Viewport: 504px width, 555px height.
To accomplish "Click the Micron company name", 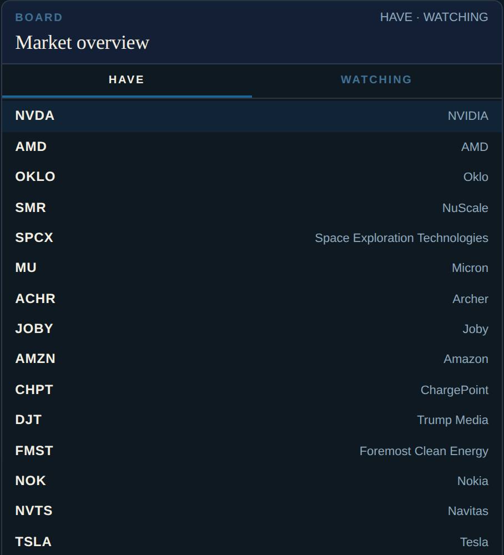I will click(470, 268).
